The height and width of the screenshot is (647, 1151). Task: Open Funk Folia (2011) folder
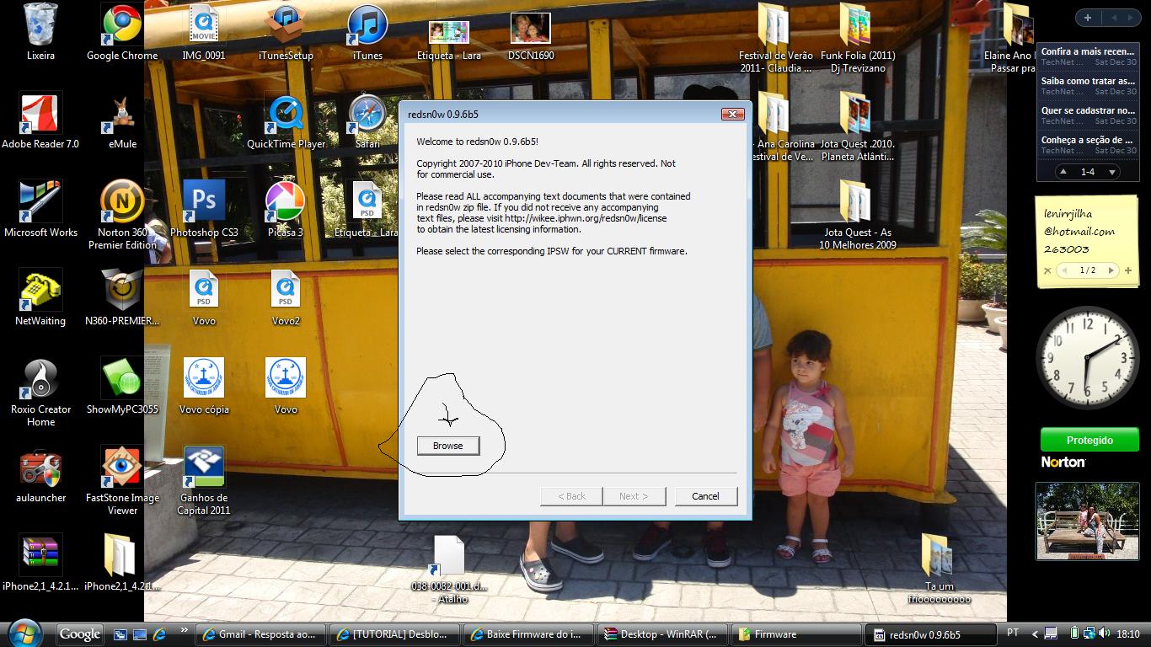[858, 38]
